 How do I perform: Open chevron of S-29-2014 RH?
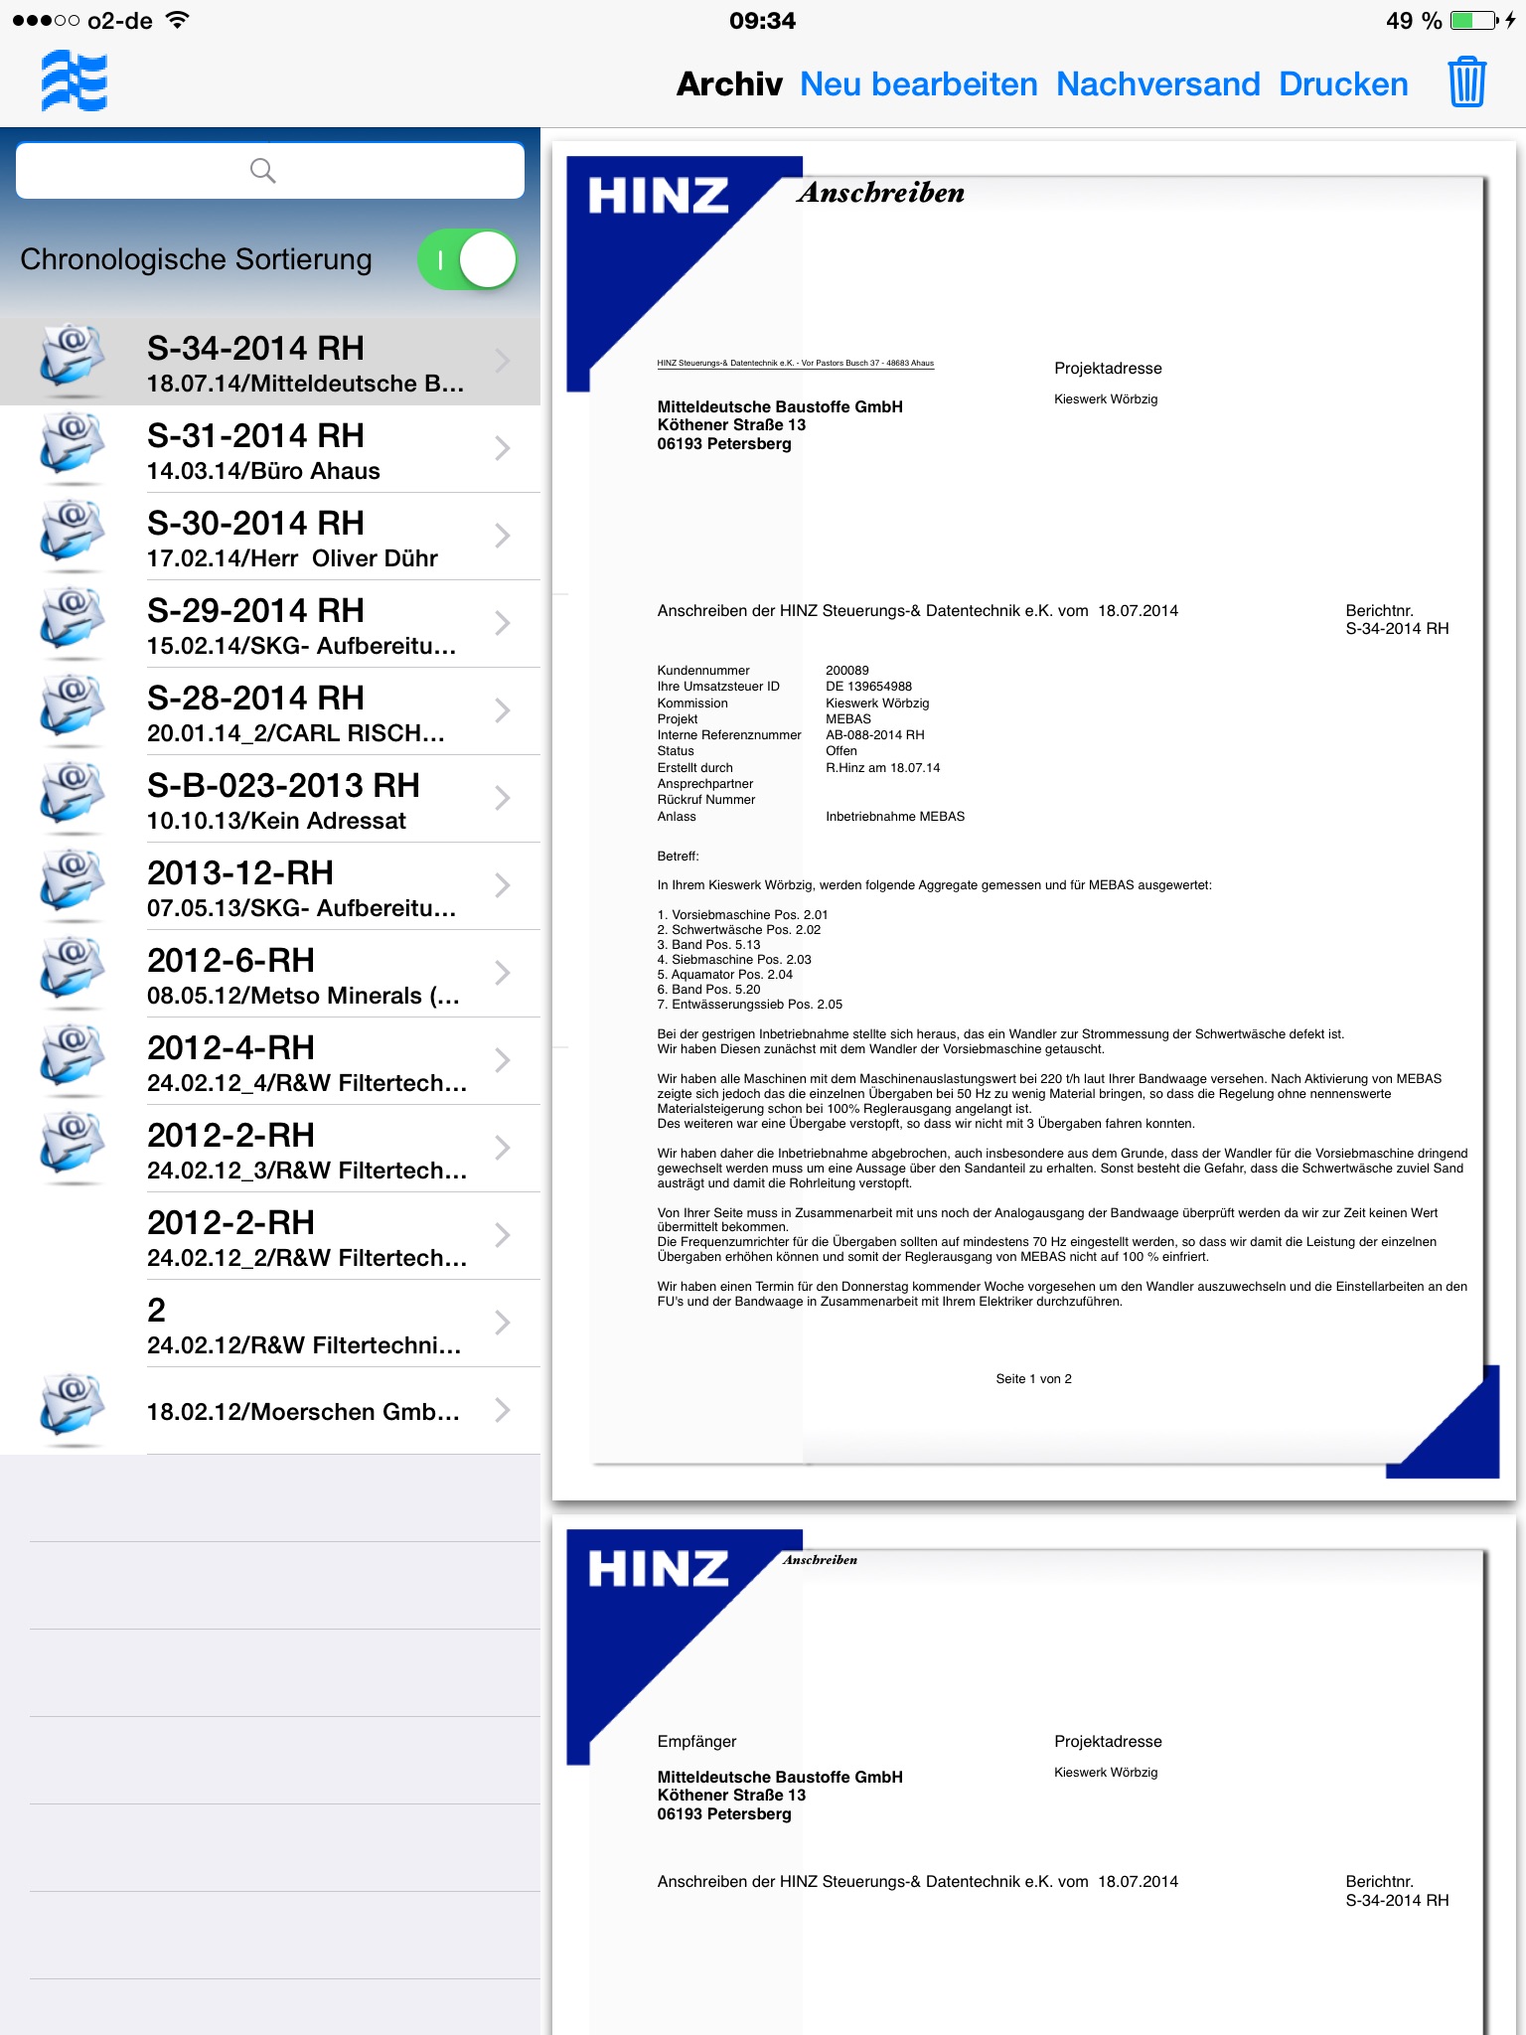pyautogui.click(x=503, y=623)
